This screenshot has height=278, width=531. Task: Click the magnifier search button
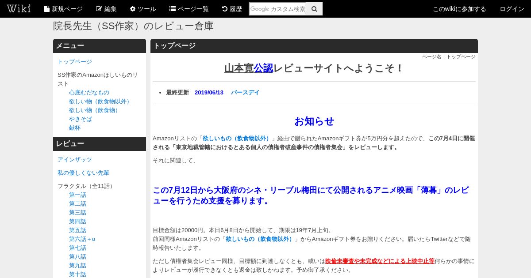tap(314, 9)
